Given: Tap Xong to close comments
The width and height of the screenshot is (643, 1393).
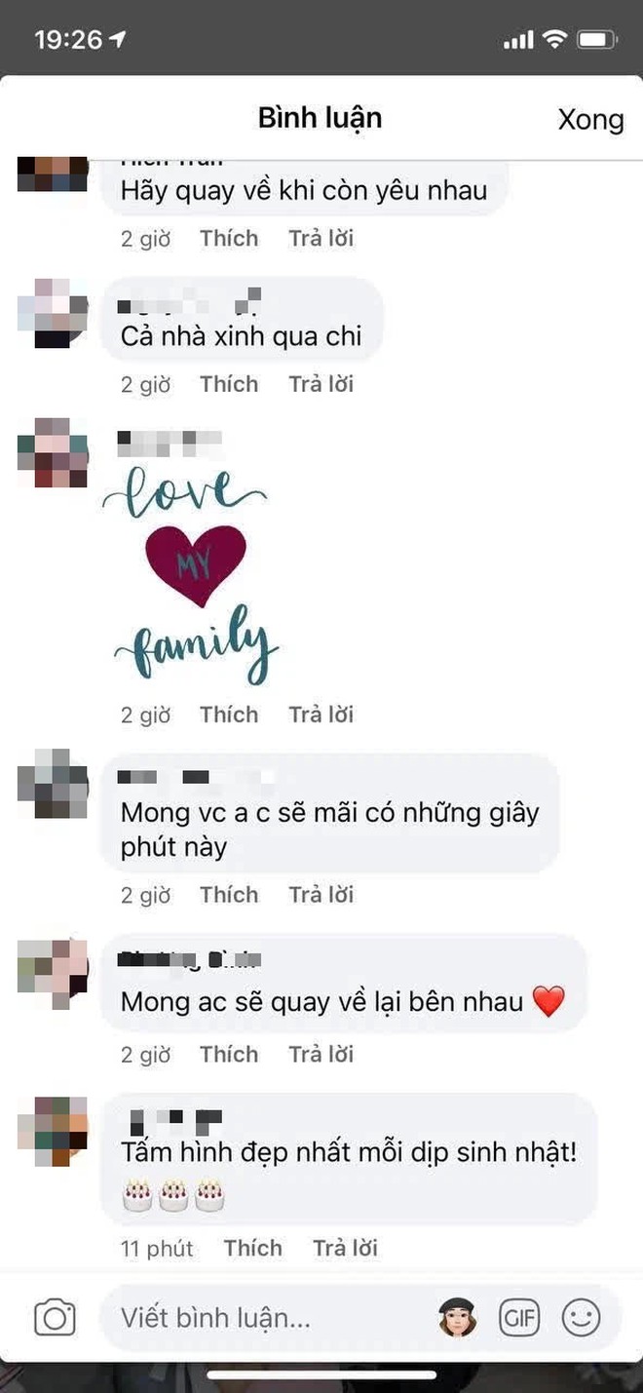Looking at the screenshot, I should click(x=590, y=120).
